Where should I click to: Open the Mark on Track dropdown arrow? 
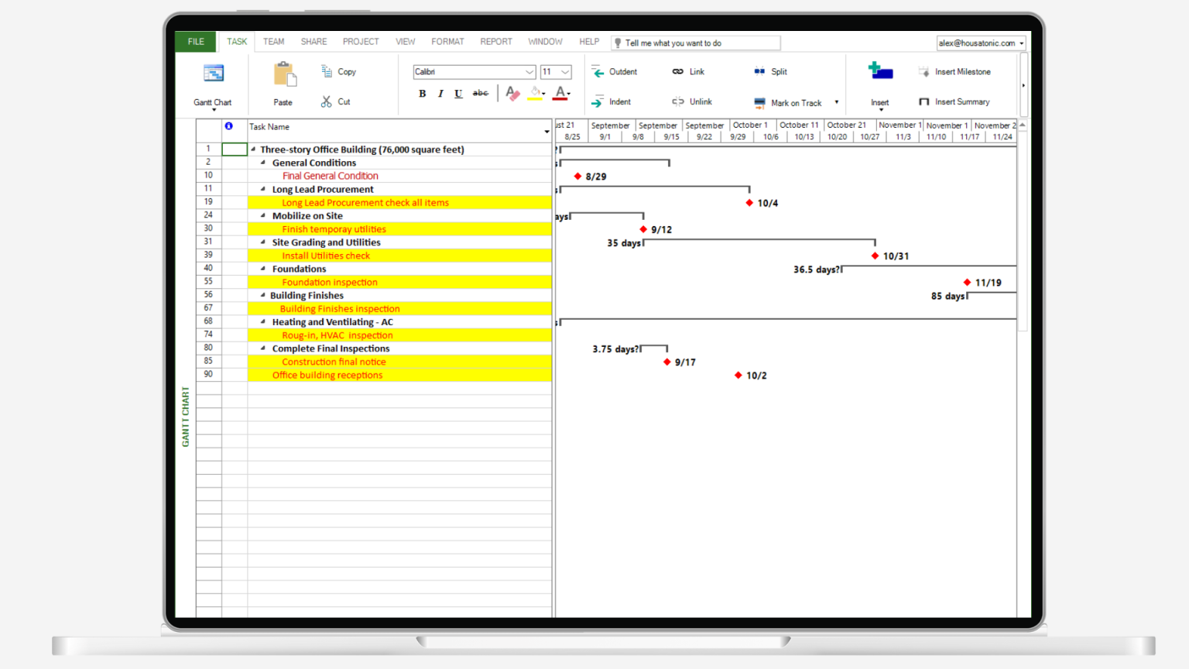pyautogui.click(x=836, y=102)
